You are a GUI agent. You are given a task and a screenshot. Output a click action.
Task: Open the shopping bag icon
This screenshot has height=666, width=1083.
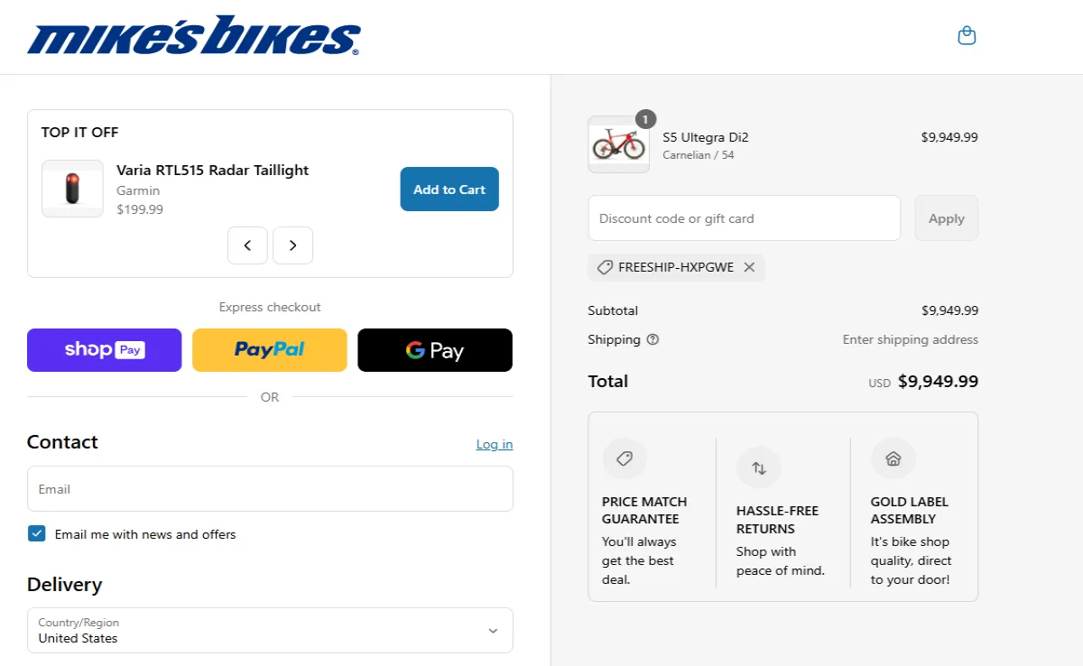click(967, 34)
